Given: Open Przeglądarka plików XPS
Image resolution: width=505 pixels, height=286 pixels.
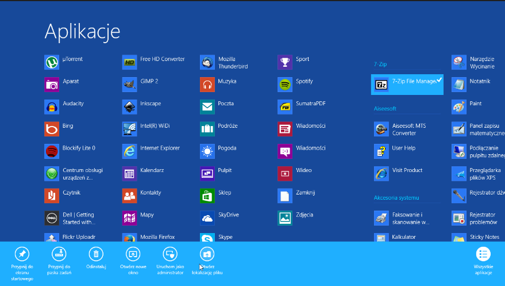Looking at the screenshot, I should (459, 173).
